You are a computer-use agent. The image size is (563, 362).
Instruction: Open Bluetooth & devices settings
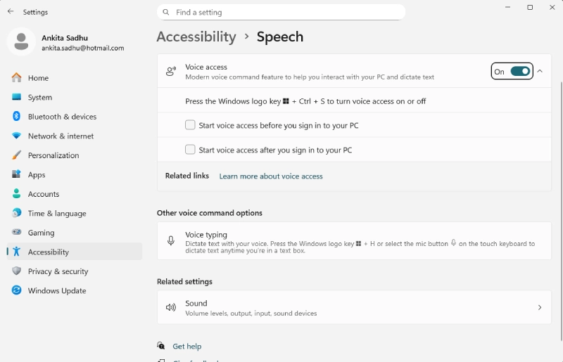75,117
